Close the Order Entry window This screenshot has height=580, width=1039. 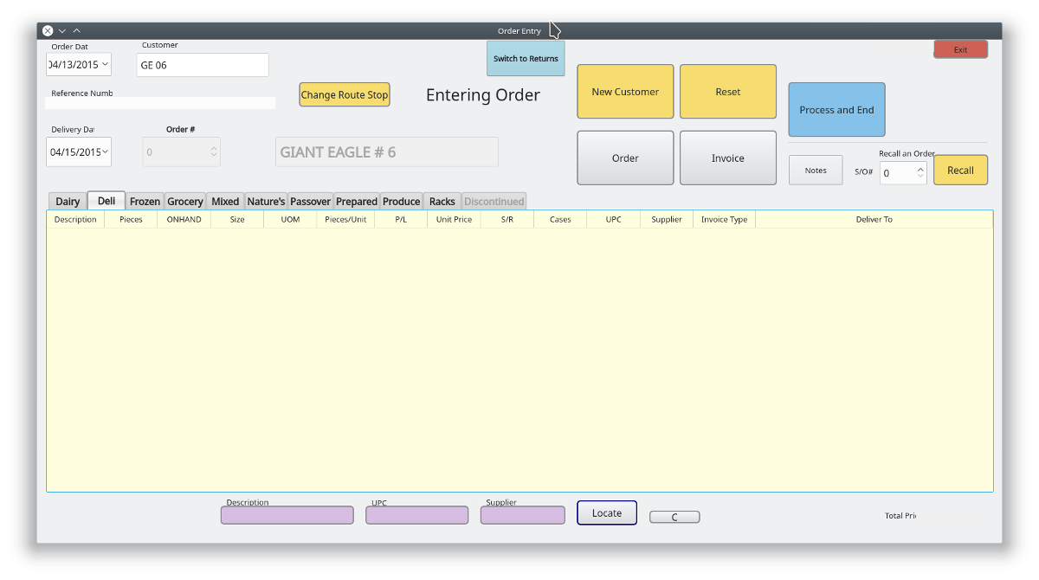point(48,30)
